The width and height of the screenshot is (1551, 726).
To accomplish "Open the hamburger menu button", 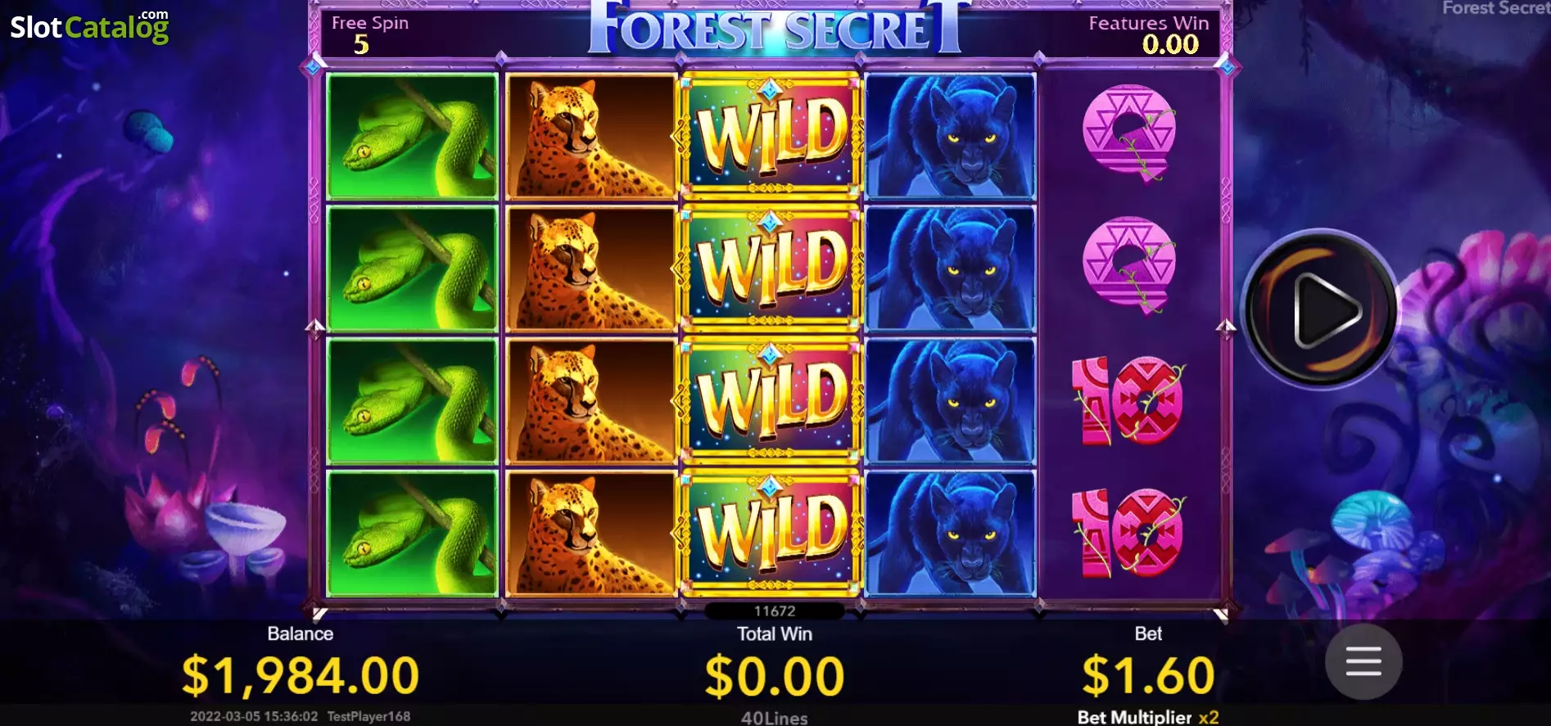I will point(1363,661).
